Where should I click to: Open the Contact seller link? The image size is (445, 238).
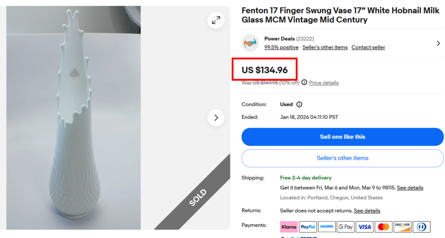click(368, 47)
